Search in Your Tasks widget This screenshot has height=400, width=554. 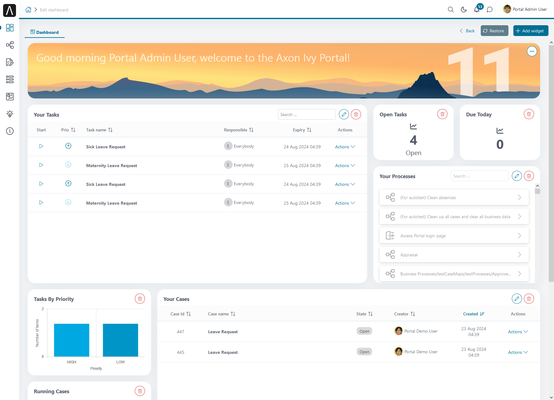click(x=307, y=114)
